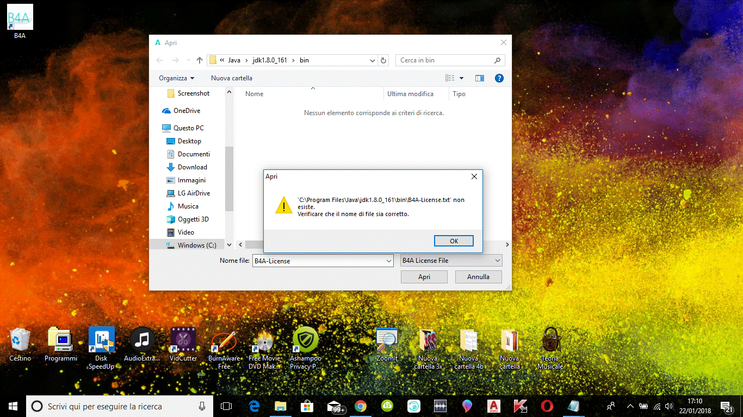The width and height of the screenshot is (743, 417).
Task: Click the Nuova cartella toolbar button
Action: tap(232, 78)
